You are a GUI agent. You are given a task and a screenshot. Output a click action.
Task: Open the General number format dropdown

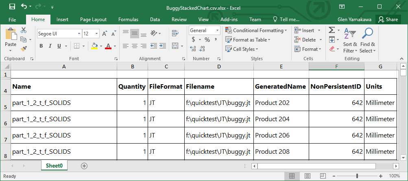click(218, 31)
